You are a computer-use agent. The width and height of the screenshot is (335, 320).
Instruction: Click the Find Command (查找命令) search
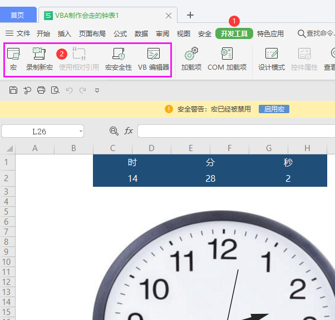pos(316,33)
